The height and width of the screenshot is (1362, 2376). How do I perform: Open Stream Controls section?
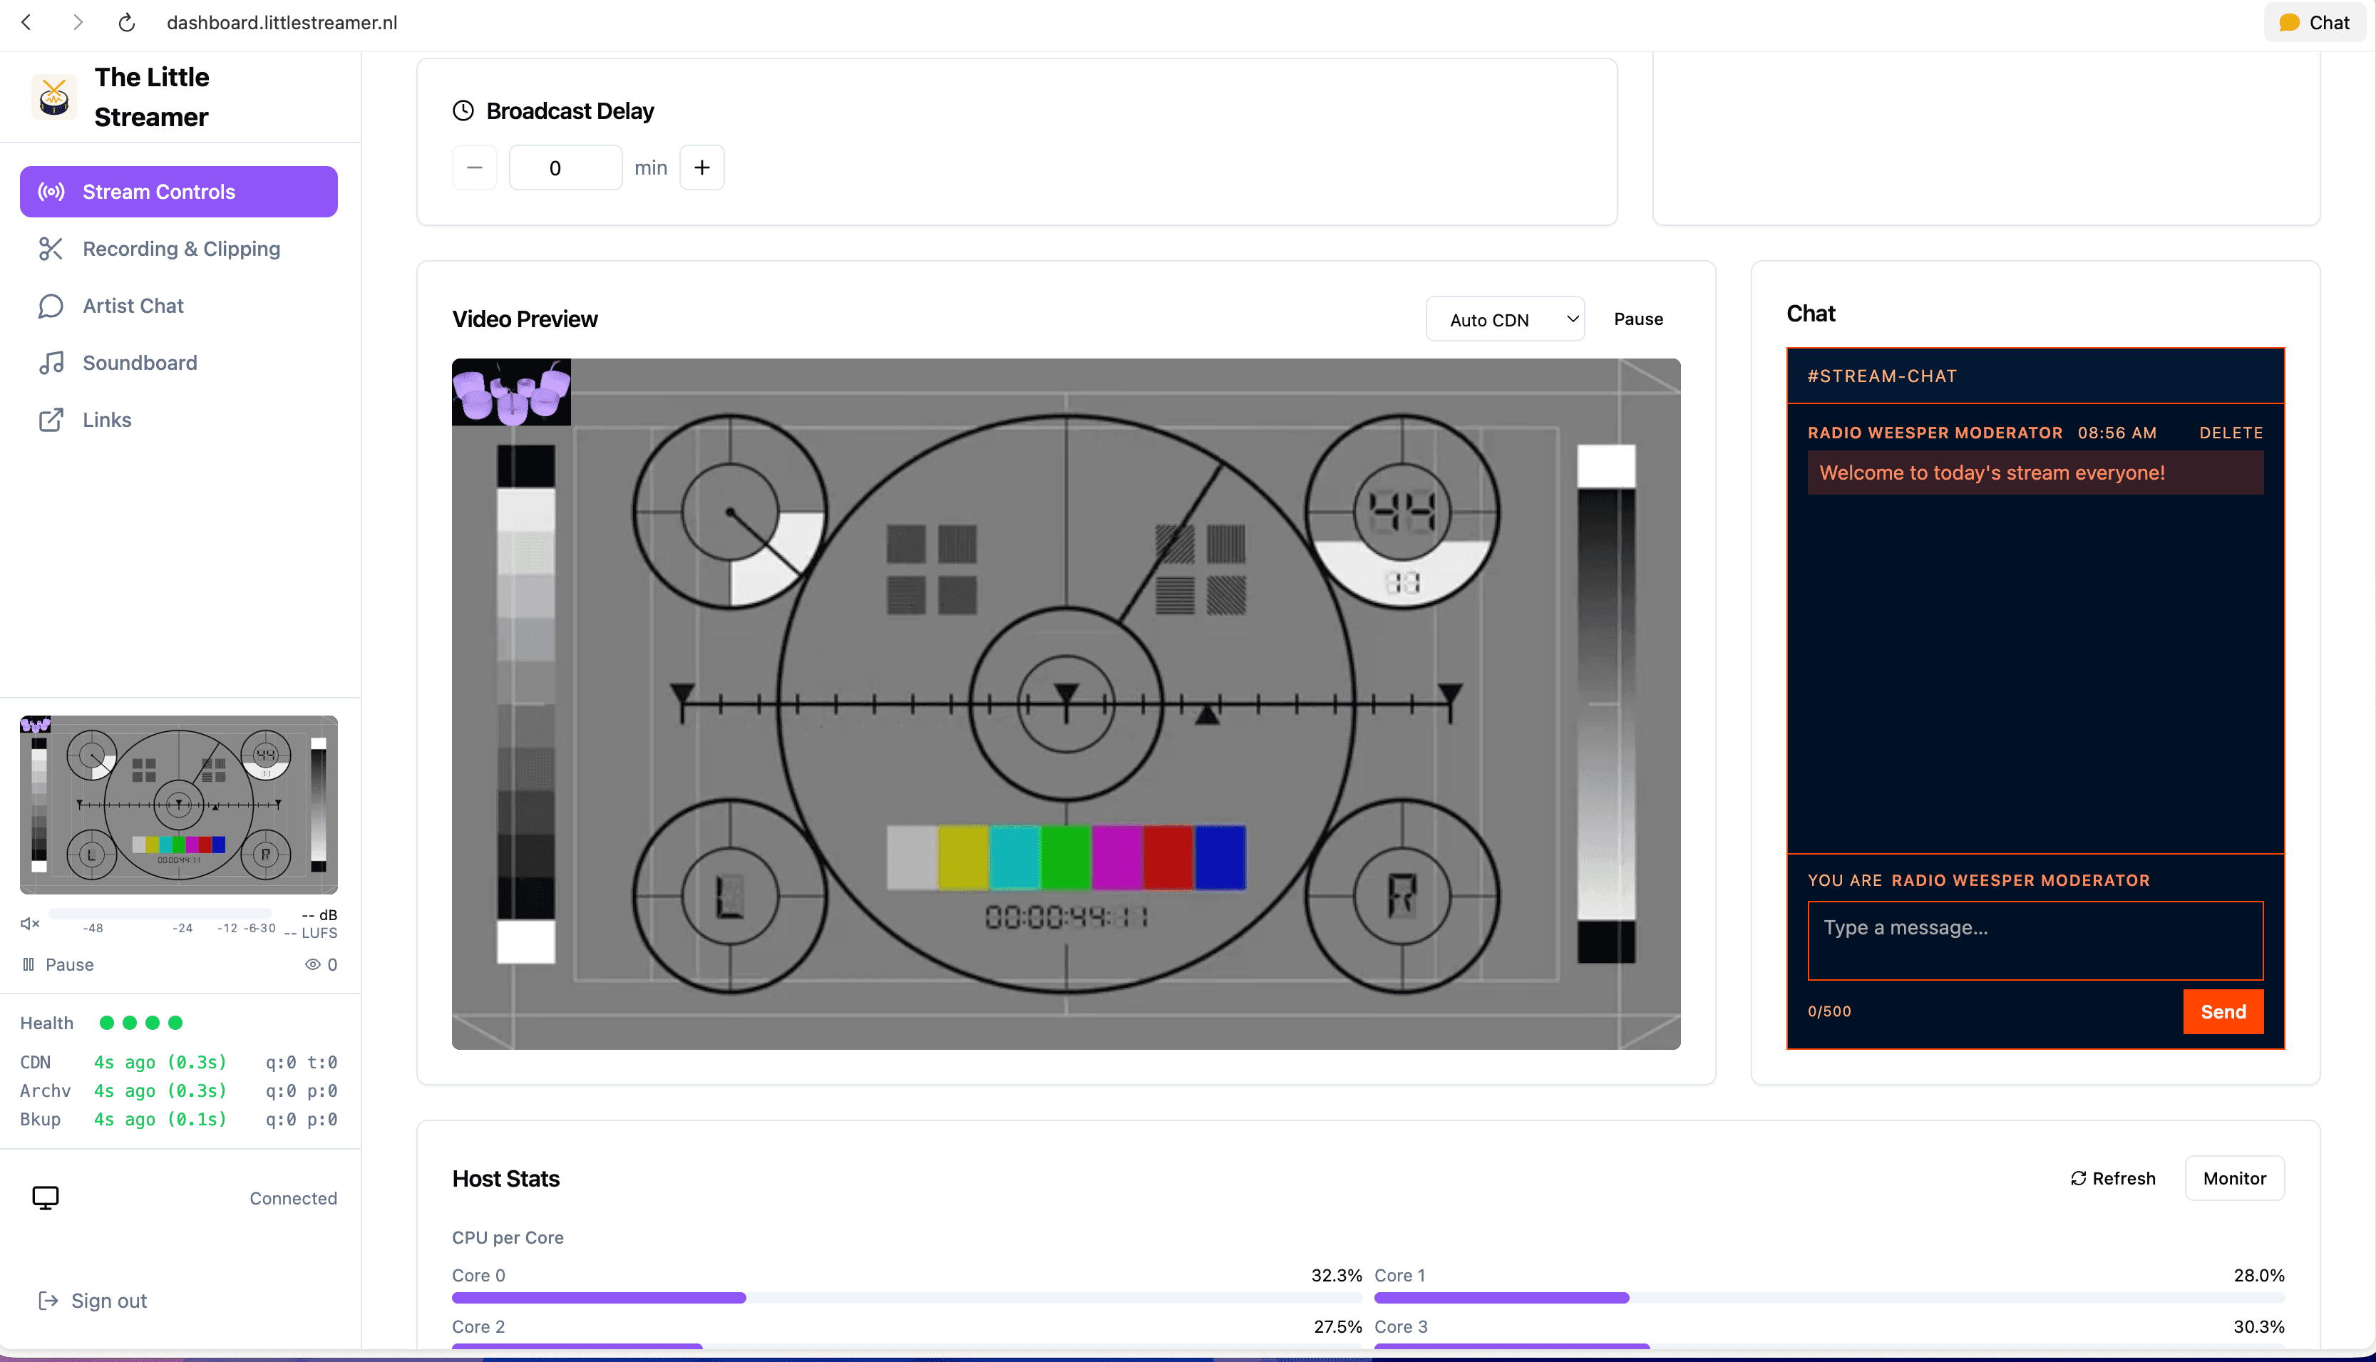pos(179,192)
